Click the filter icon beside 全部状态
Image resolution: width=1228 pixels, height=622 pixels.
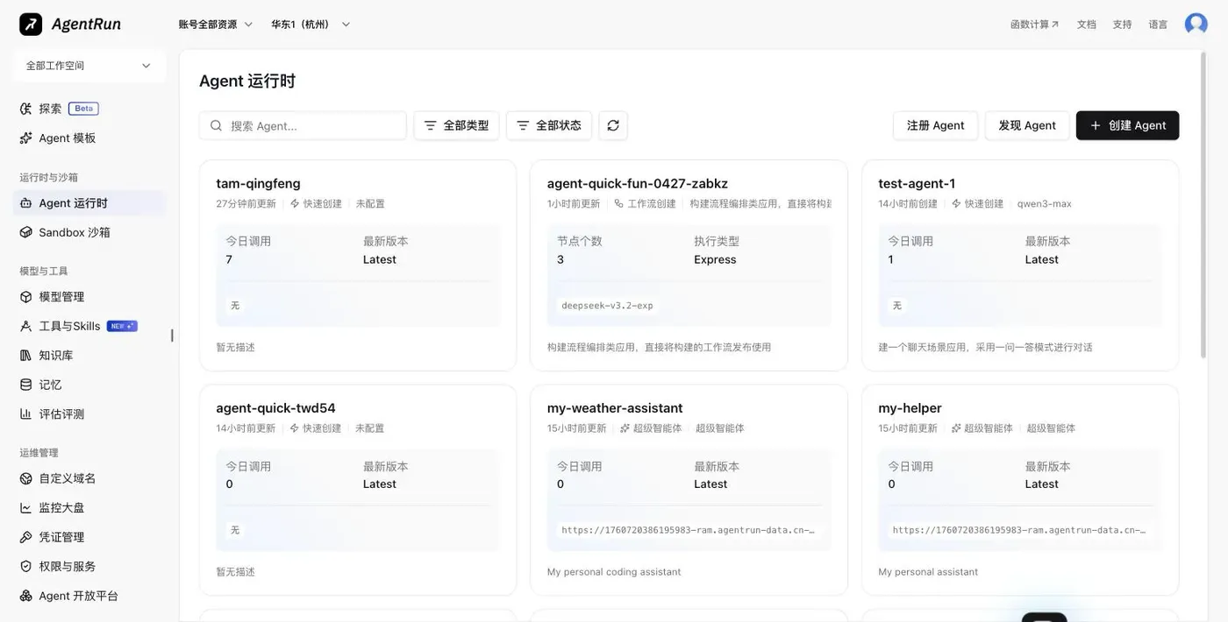[x=523, y=125]
